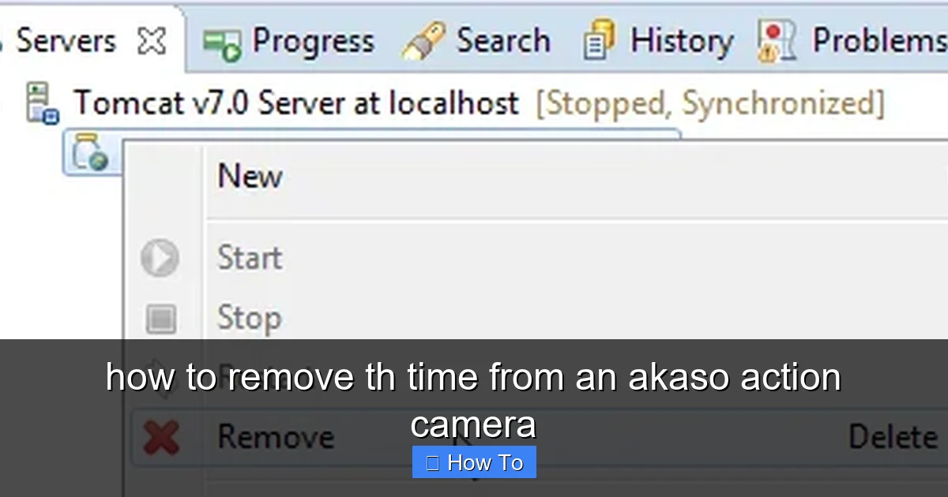Switch to the Progress tab label
Viewport: 948px width, 497px height.
pos(313,40)
